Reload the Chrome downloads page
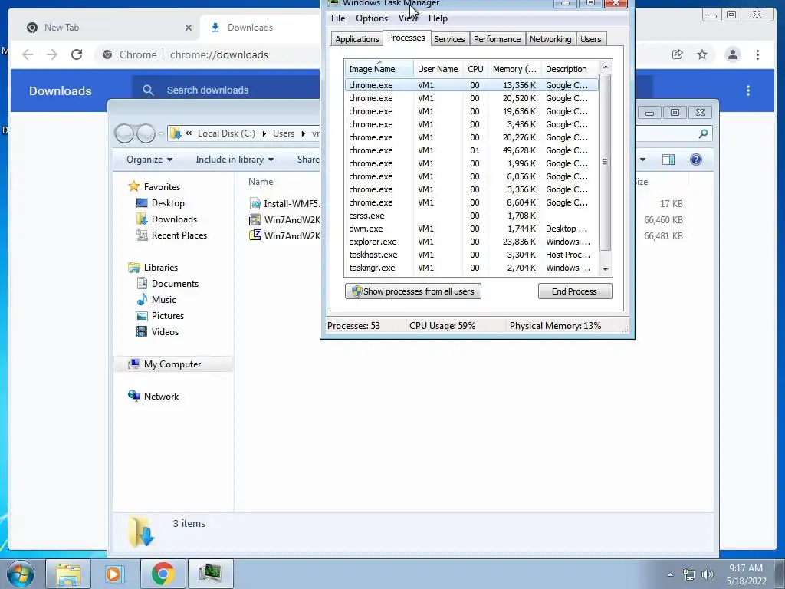The image size is (785, 589). [77, 54]
